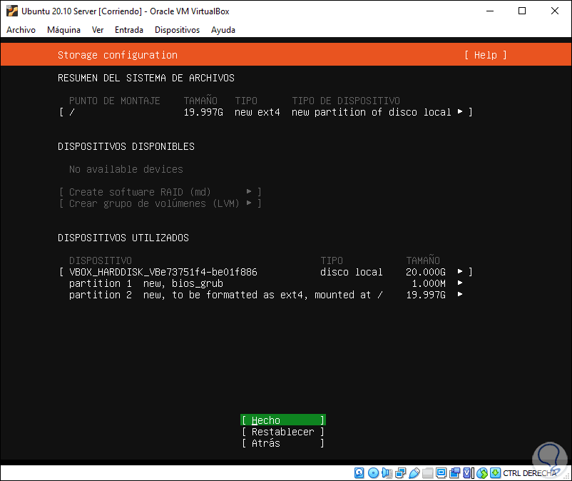Open the Dispositivos menu
This screenshot has width=572, height=481.
177,30
